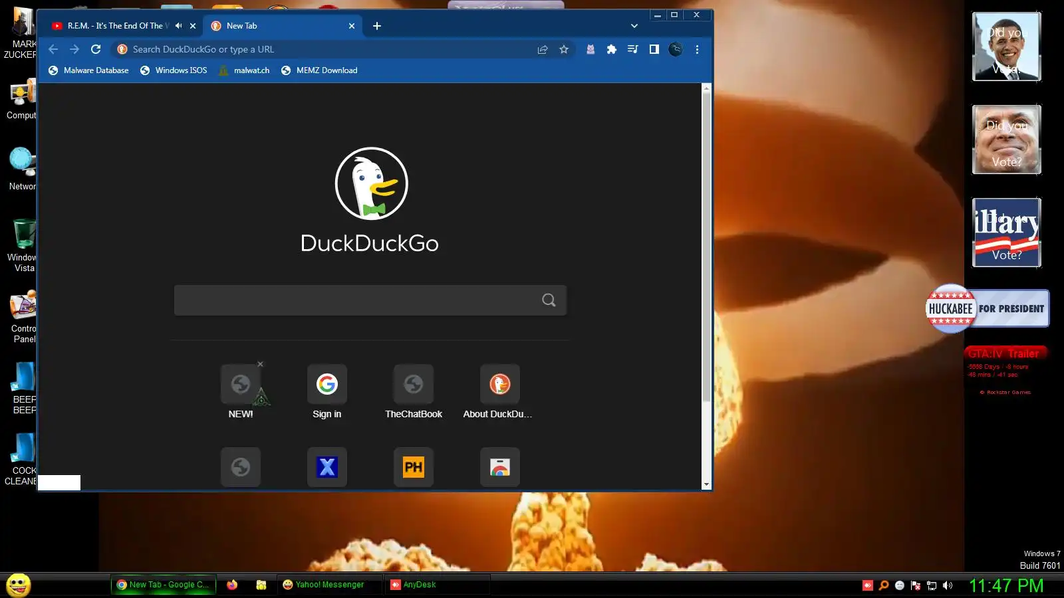Close the New Tab tab
1064x598 pixels.
click(352, 26)
